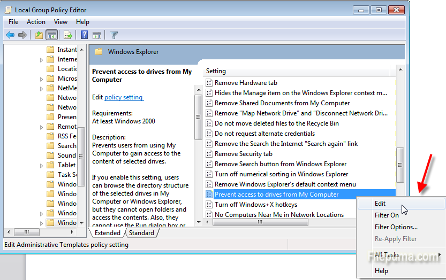This screenshot has width=446, height=280.
Task: Open the Action menu
Action: 36,22
